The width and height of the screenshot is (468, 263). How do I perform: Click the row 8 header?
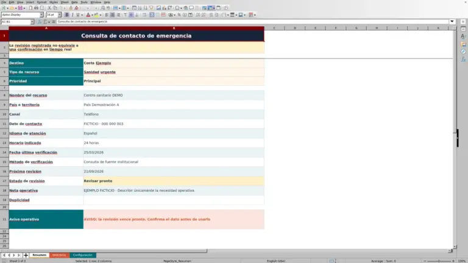[x=4, y=95]
